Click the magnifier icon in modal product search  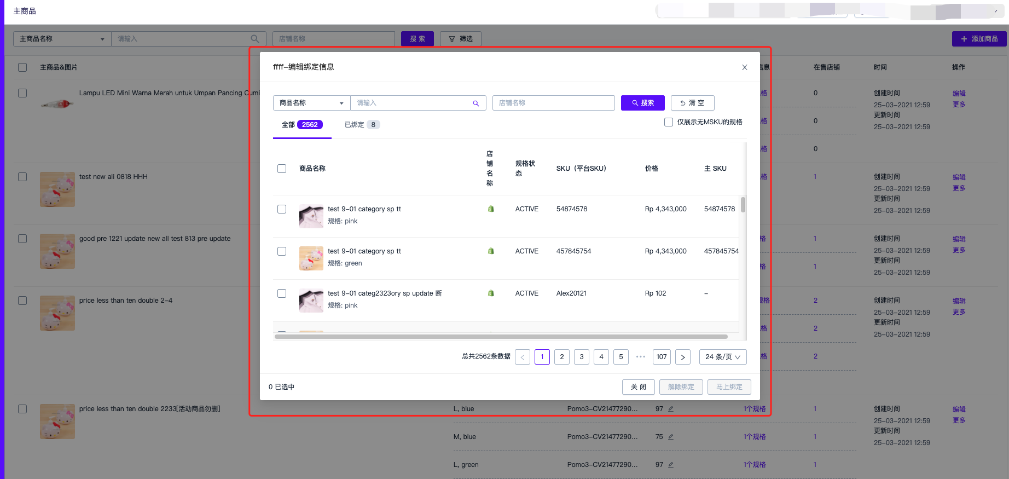(x=475, y=103)
